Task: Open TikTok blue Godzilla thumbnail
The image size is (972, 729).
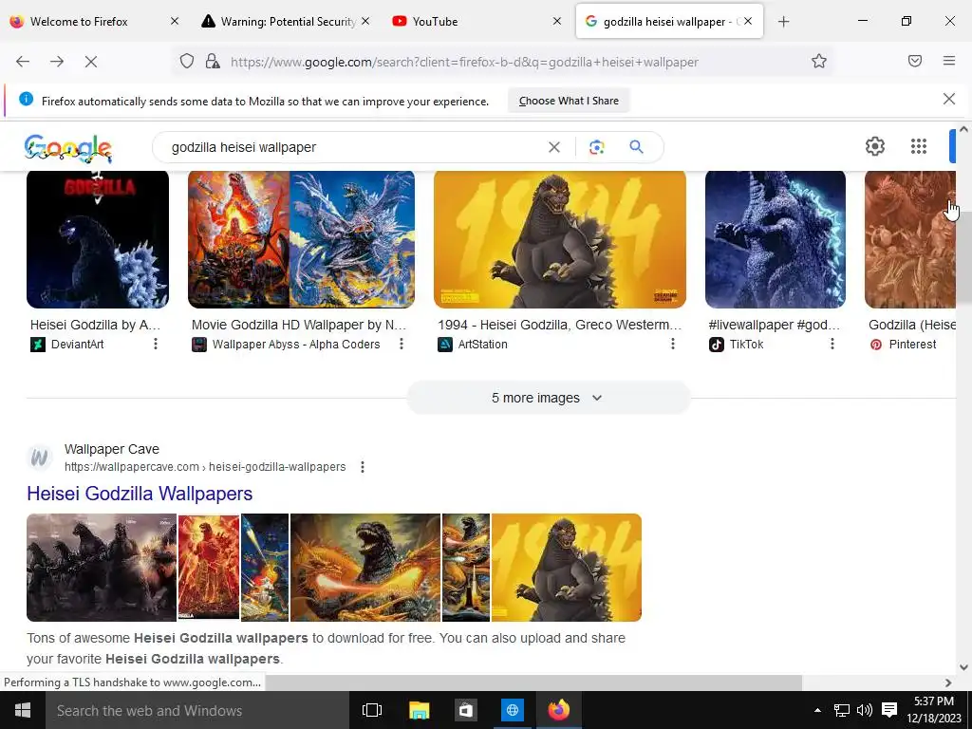Action: click(x=776, y=239)
